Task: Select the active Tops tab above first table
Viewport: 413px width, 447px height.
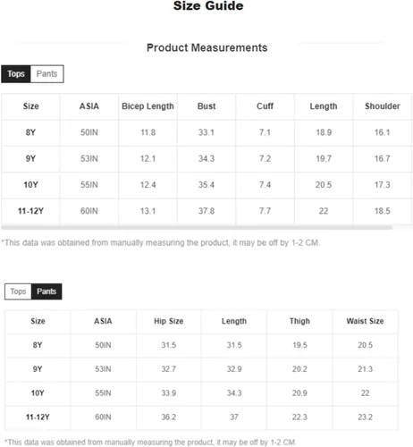Action: click(16, 74)
